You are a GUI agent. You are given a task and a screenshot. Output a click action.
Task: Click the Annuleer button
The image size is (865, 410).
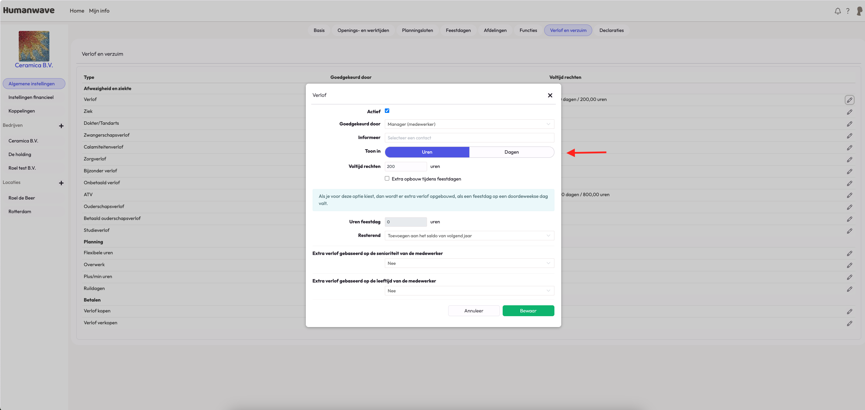474,311
